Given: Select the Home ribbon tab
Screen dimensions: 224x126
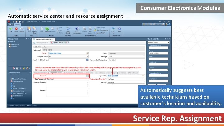Looking at the screenshot, I should pos(17,25).
